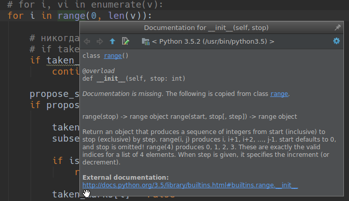Open the documentation settings gear

336,41
